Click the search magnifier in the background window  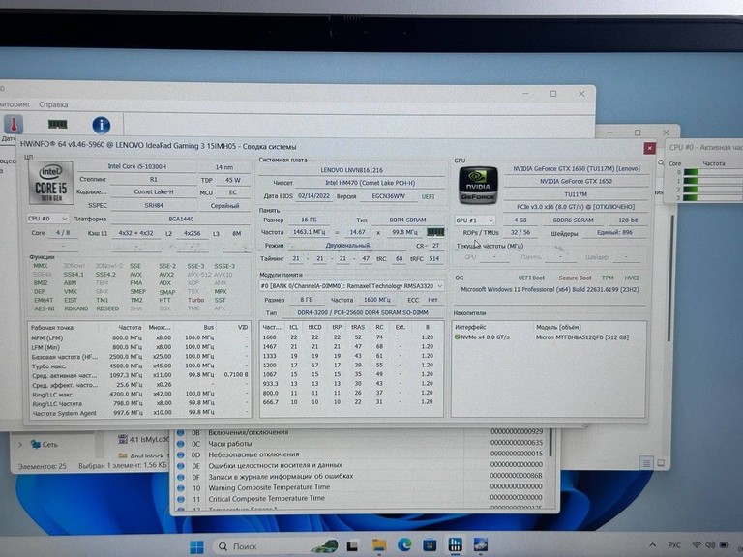tap(661, 162)
